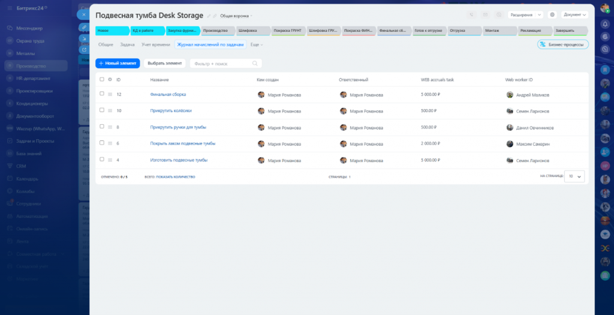
Task: Open card settings gear icon
Action: (552, 15)
